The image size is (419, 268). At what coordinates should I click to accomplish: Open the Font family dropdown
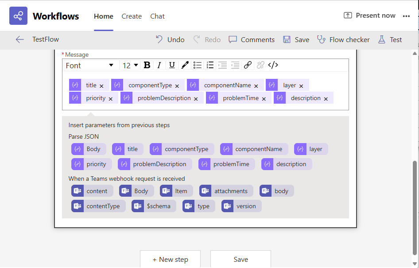pos(90,66)
